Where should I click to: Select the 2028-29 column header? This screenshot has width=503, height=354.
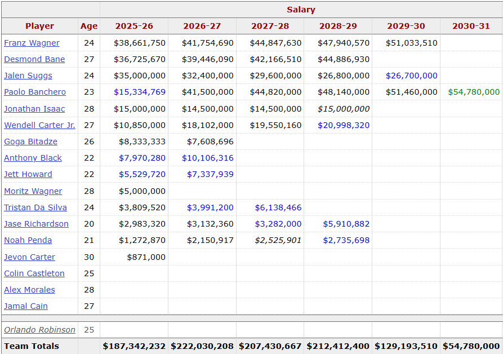[338, 26]
